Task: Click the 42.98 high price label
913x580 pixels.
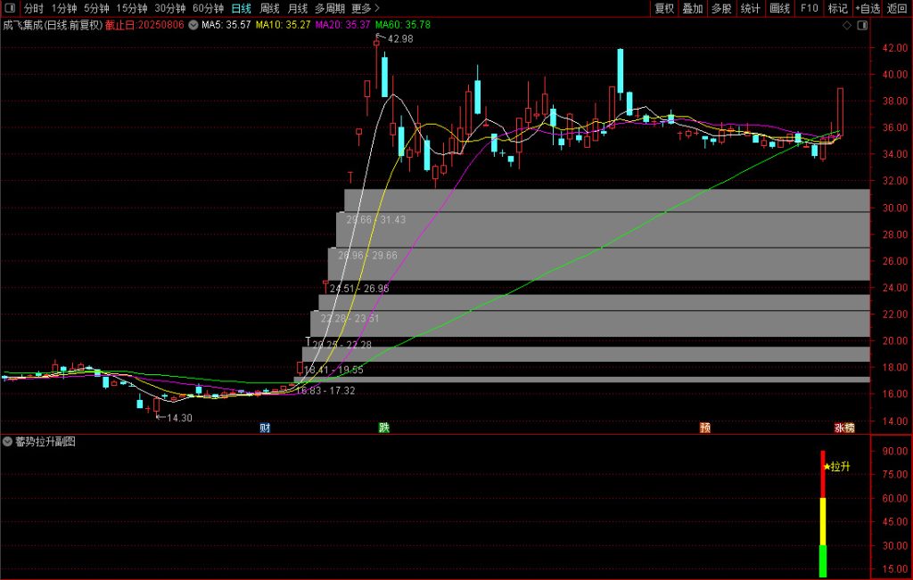Action: click(400, 38)
